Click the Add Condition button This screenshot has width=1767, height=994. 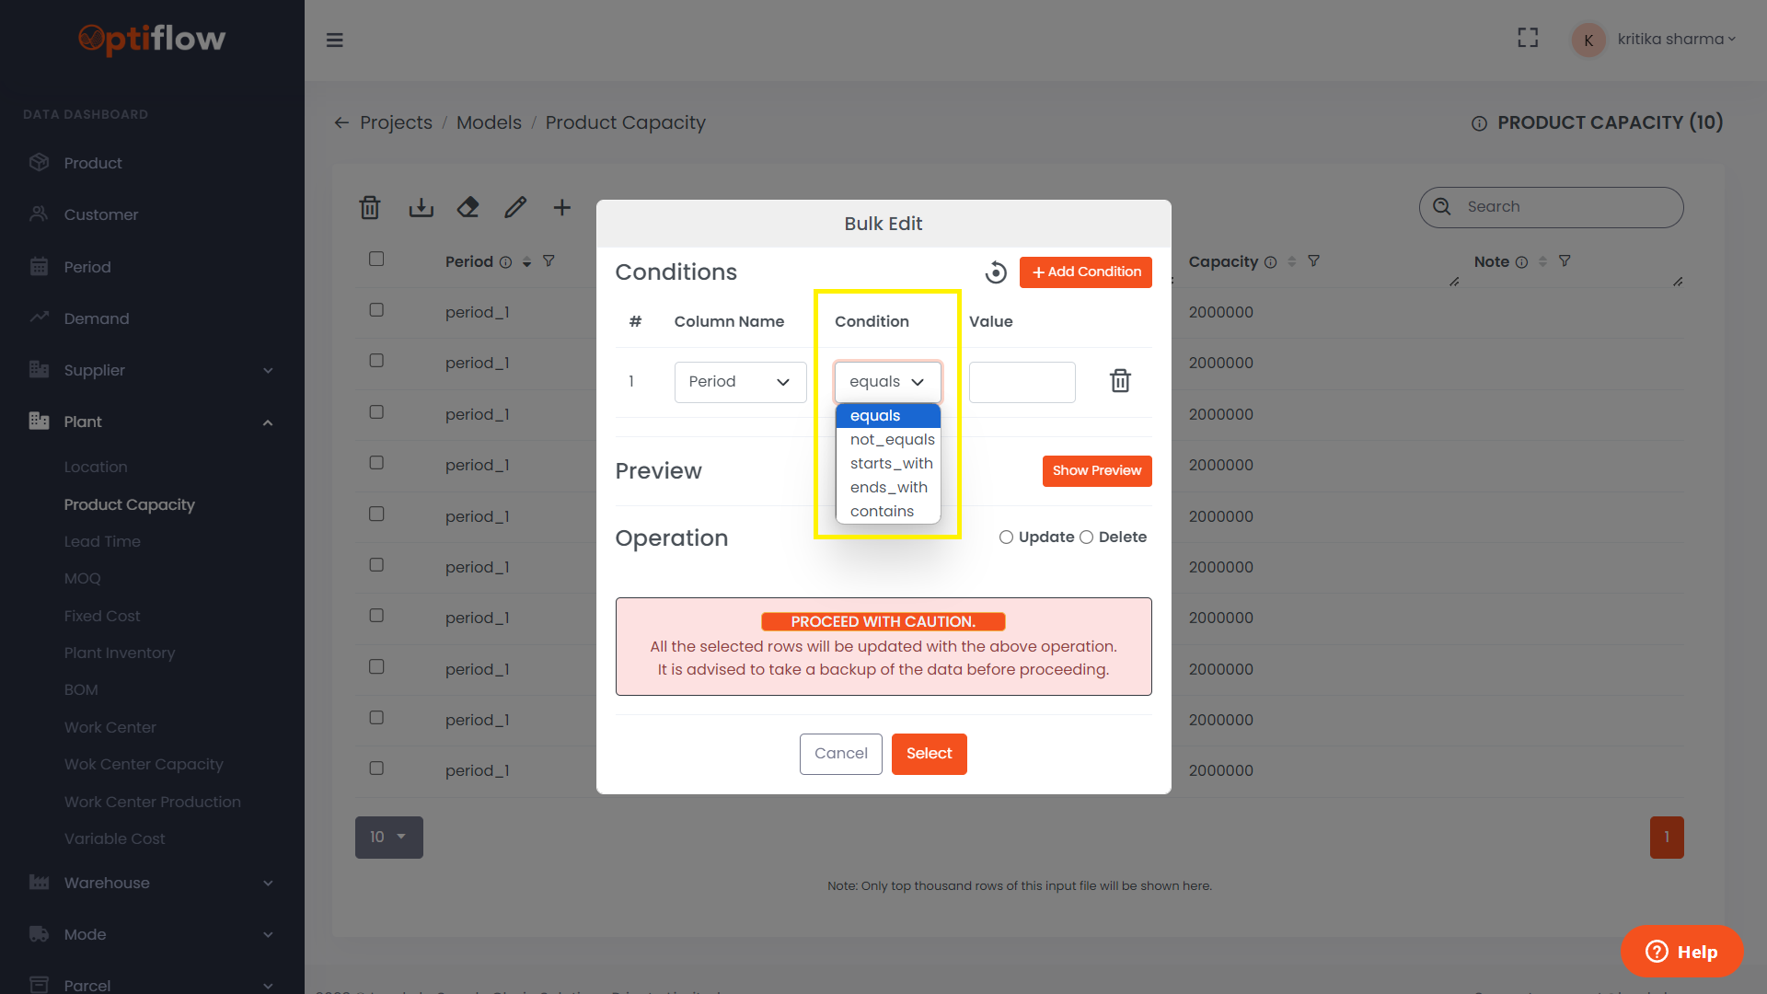tap(1085, 272)
